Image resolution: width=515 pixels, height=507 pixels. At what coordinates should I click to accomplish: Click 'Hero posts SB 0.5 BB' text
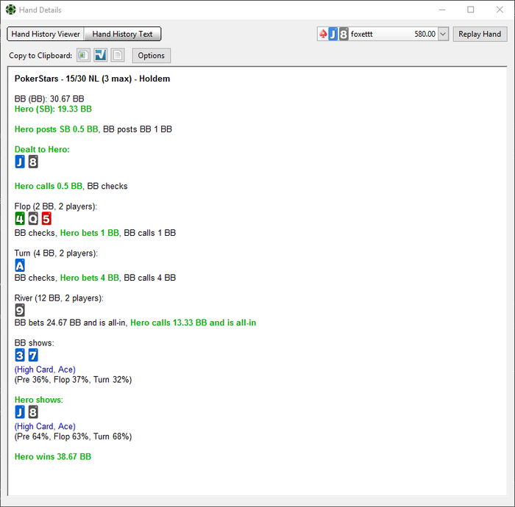(56, 129)
